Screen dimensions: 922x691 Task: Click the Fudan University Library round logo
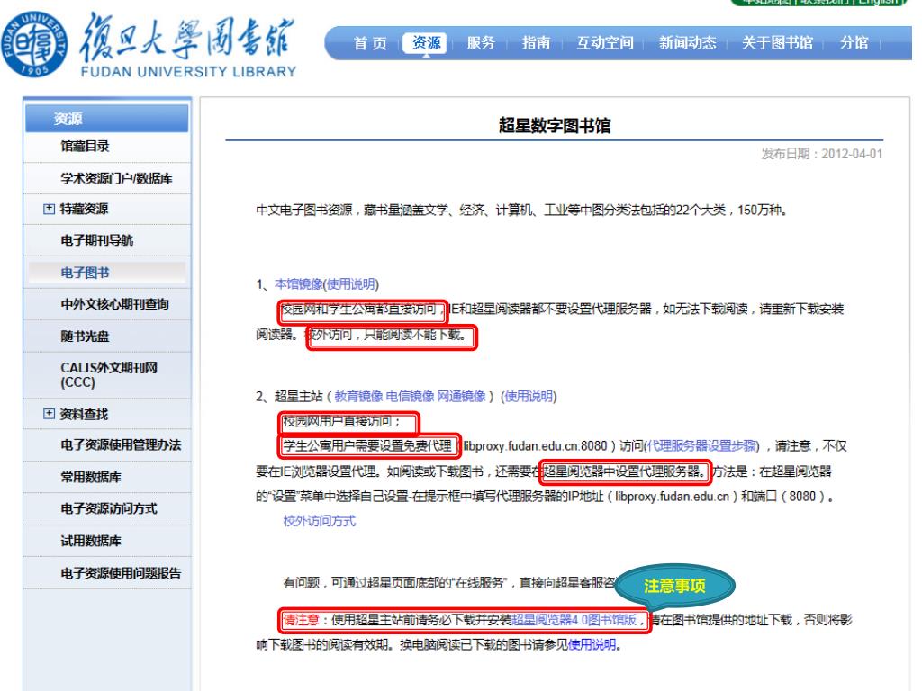34,45
